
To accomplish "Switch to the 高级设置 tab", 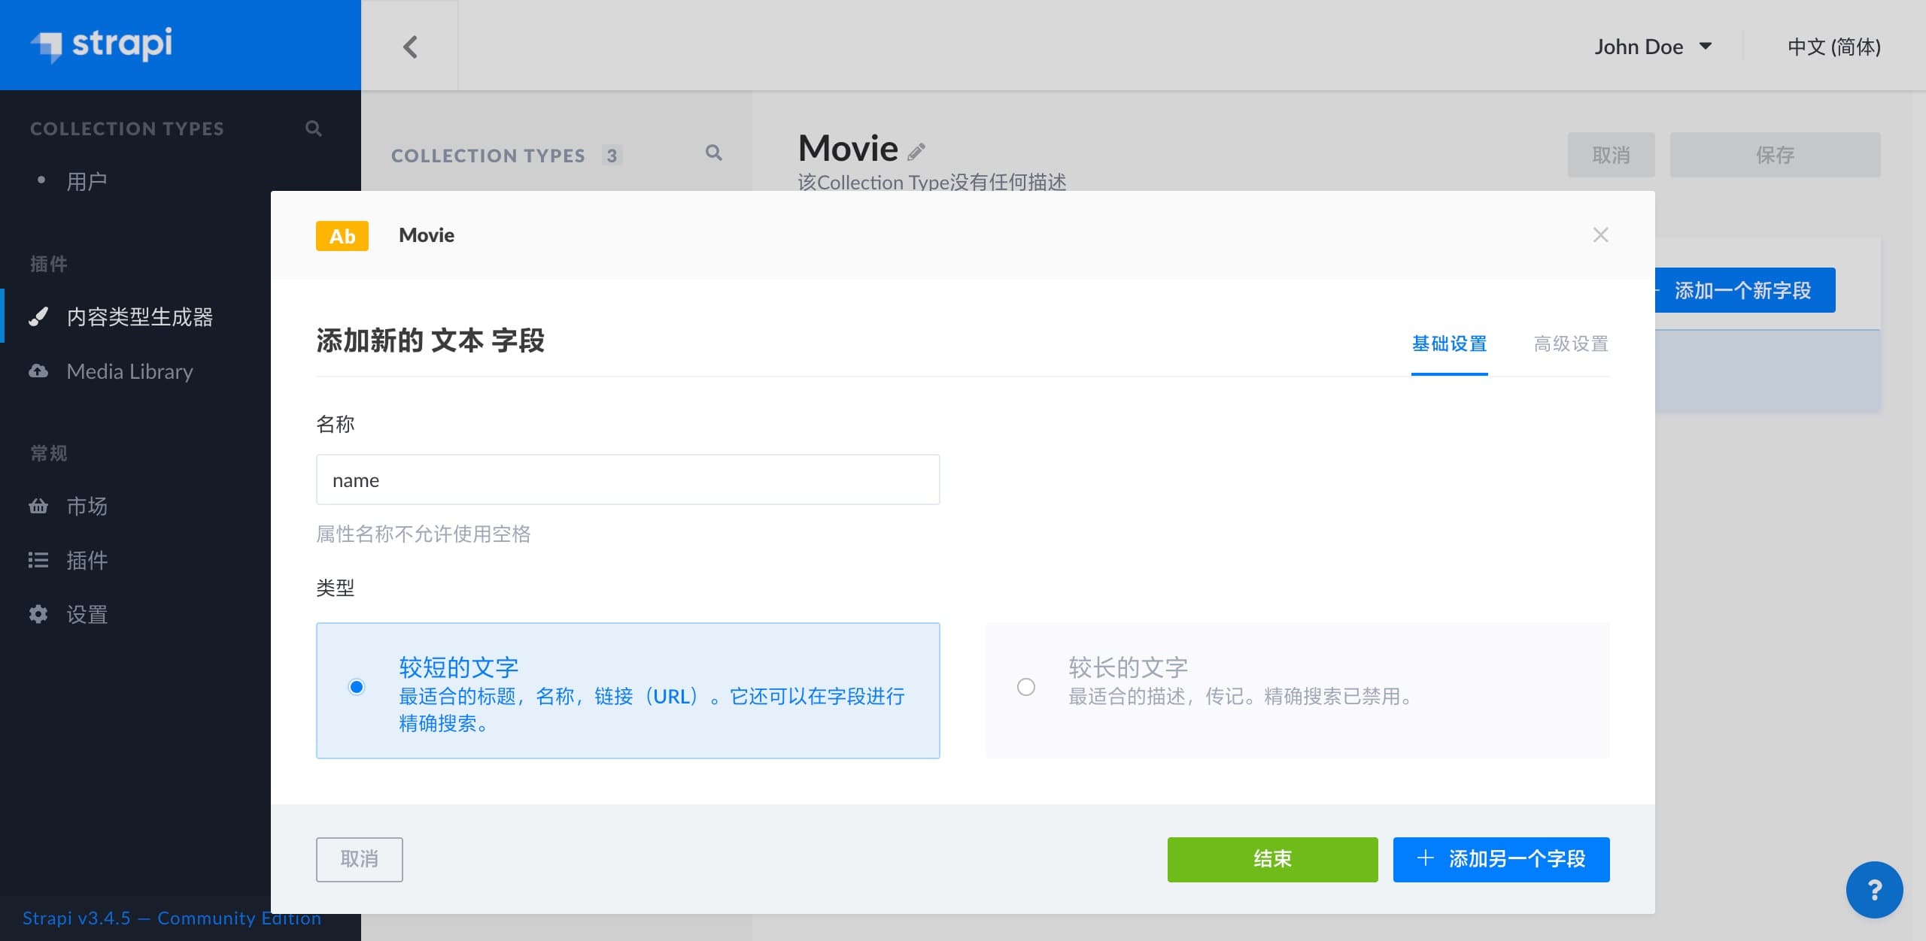I will pyautogui.click(x=1571, y=344).
